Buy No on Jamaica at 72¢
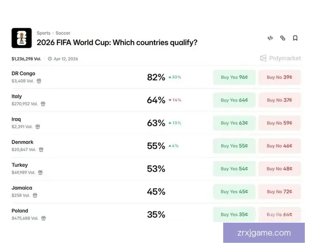 point(280,192)
